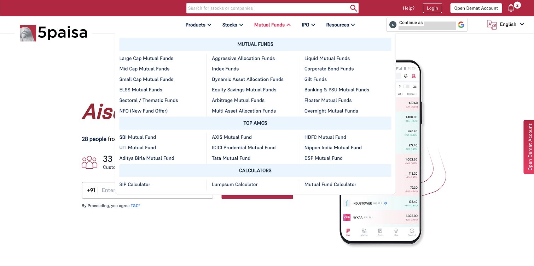Select Aggressive Allocation Funds
This screenshot has height=266, width=534.
(x=243, y=58)
